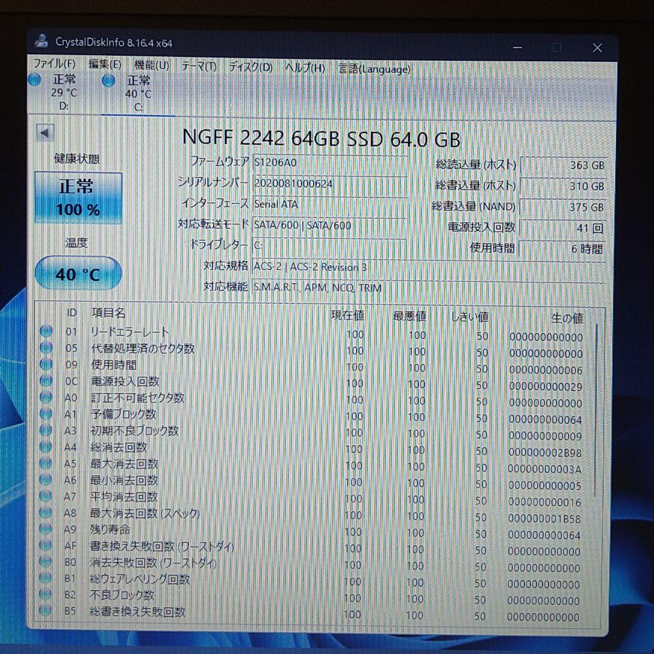Click status icon for row A5 最大消去回数
654x654 pixels.
tap(45, 463)
